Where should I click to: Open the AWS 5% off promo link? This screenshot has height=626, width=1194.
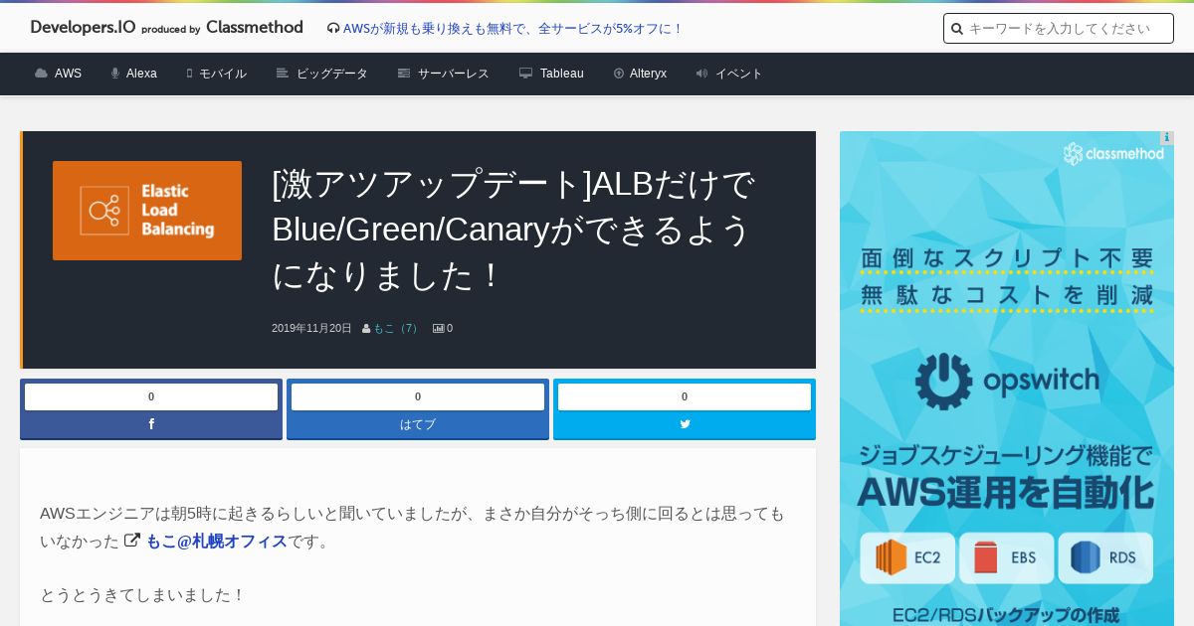(513, 29)
